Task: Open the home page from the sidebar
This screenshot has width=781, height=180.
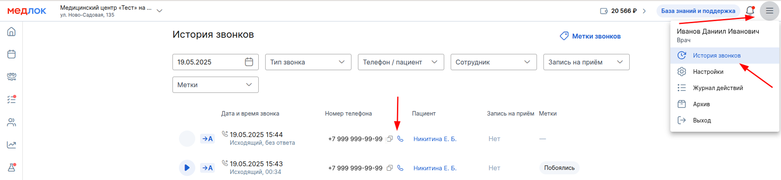Action: [11, 32]
